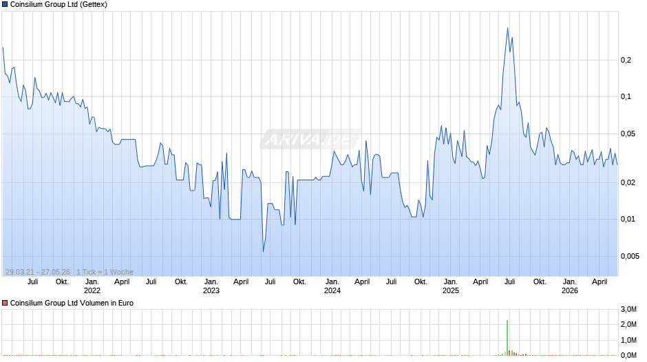The image size is (647, 362).
Task: Click the 0,005 price axis label
Action: 630,256
